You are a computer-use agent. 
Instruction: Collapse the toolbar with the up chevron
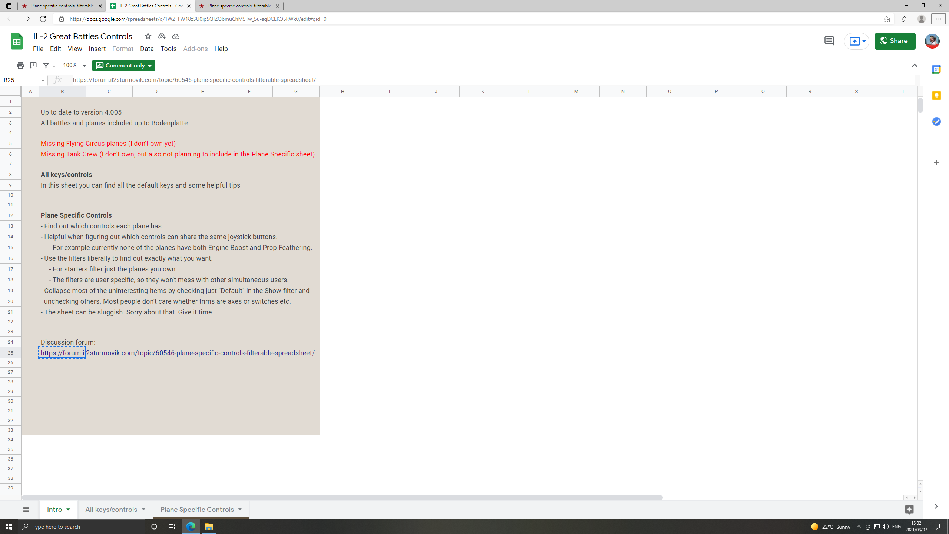pyautogui.click(x=915, y=66)
